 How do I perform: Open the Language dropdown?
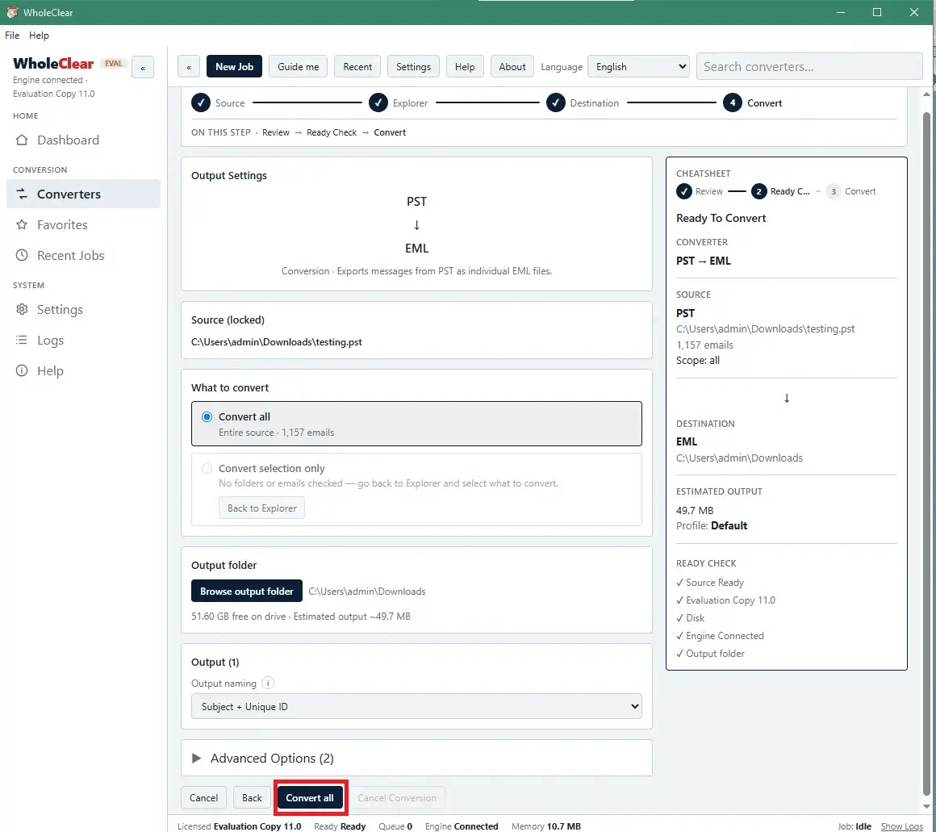pyautogui.click(x=638, y=67)
